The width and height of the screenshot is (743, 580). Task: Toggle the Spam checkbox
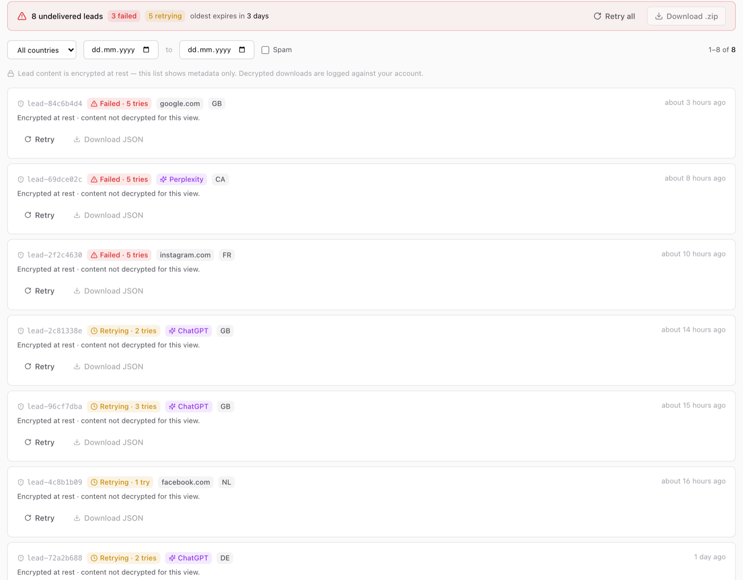click(x=265, y=50)
